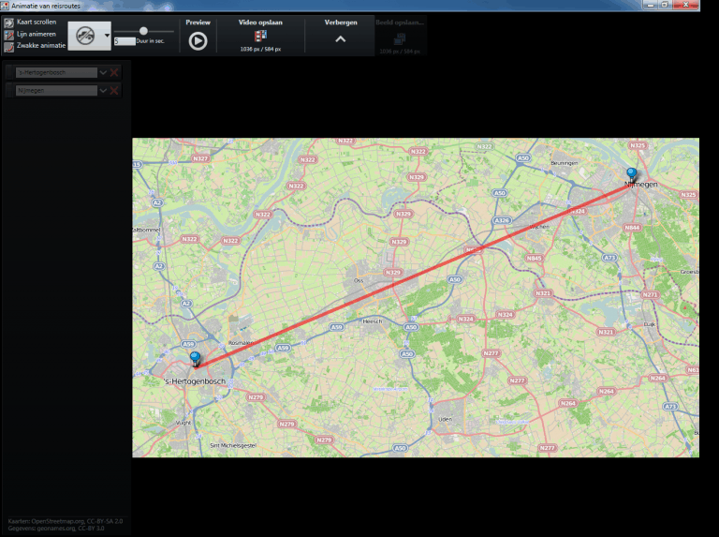Click the A326 road shield
Image resolution: width=719 pixels, height=537 pixels.
pos(502,220)
